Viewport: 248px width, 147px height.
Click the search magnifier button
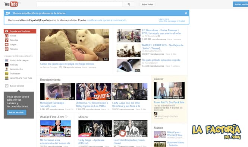(129, 4)
